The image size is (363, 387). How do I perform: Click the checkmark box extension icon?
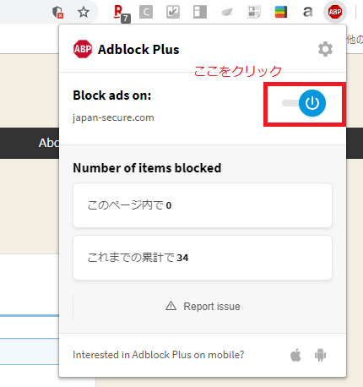coord(173,12)
